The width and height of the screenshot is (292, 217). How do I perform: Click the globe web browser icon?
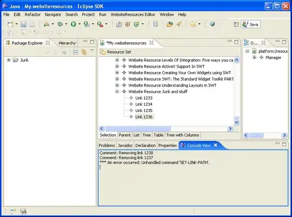pos(213,24)
